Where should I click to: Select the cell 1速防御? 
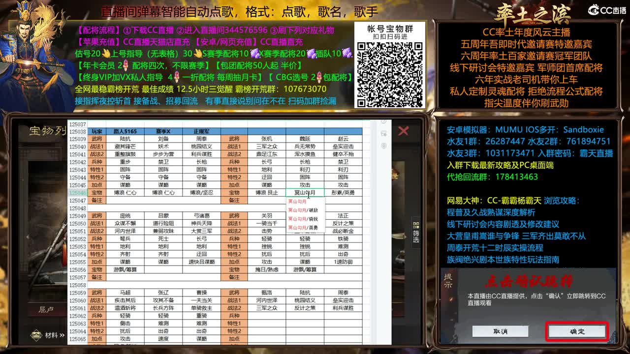coord(343,262)
